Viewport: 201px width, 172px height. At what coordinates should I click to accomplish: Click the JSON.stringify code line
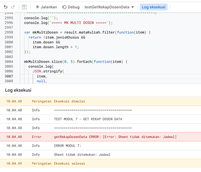point(48,71)
